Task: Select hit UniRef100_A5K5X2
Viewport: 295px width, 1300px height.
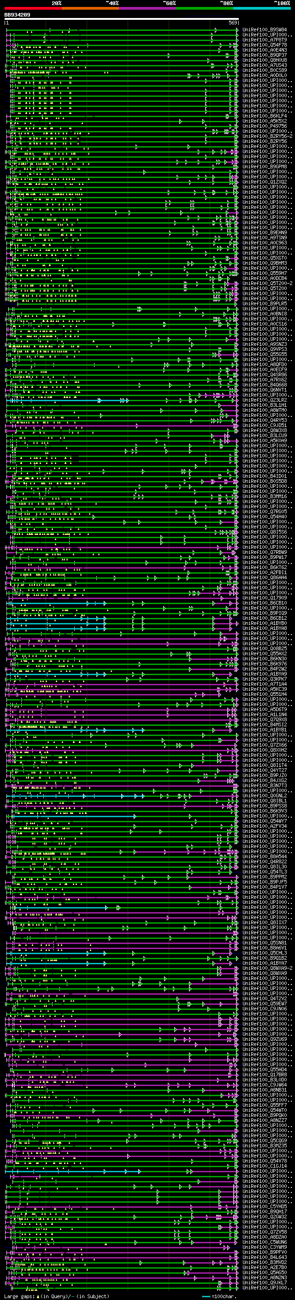Action: [x=265, y=121]
